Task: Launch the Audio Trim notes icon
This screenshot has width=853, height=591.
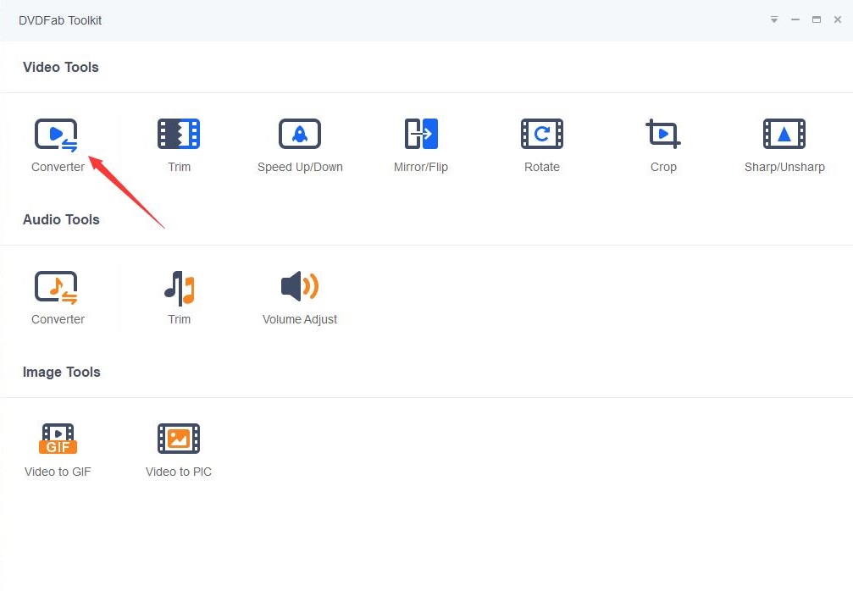Action: tap(179, 287)
